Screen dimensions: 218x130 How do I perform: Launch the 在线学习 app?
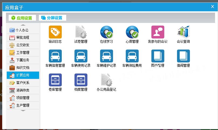pos(106,32)
